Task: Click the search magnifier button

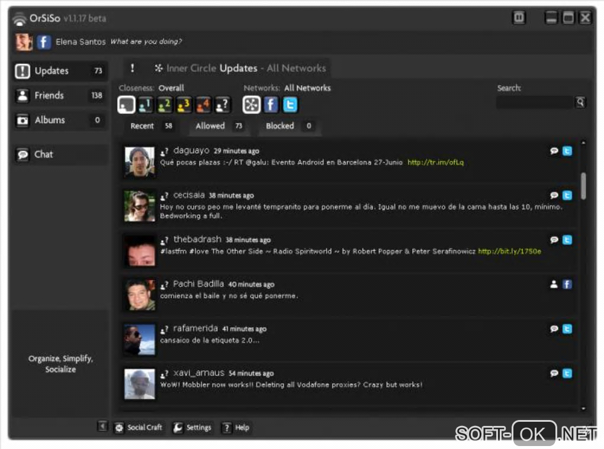Action: click(580, 102)
